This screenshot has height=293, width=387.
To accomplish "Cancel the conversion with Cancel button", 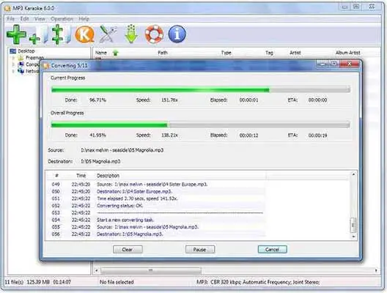I will pyautogui.click(x=272, y=249).
